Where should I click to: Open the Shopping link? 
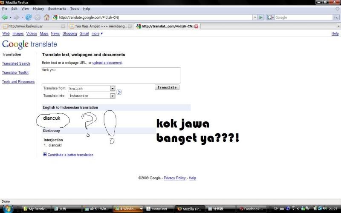(69, 34)
